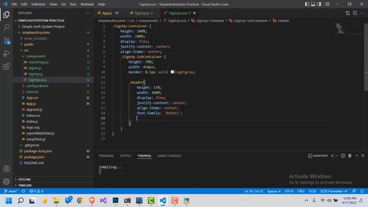Change UTF-8 file encoding
The image size is (368, 207).
tap(289, 191)
